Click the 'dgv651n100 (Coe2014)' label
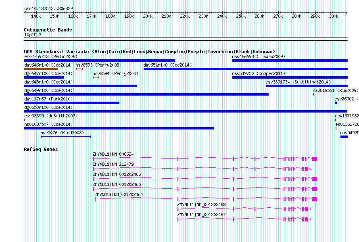Image resolution: width=359 pixels, height=242 pixels. [167, 65]
